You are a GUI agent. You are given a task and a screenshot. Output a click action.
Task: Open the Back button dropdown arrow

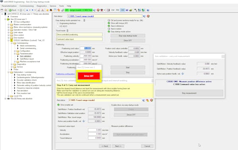click(x=18, y=10)
